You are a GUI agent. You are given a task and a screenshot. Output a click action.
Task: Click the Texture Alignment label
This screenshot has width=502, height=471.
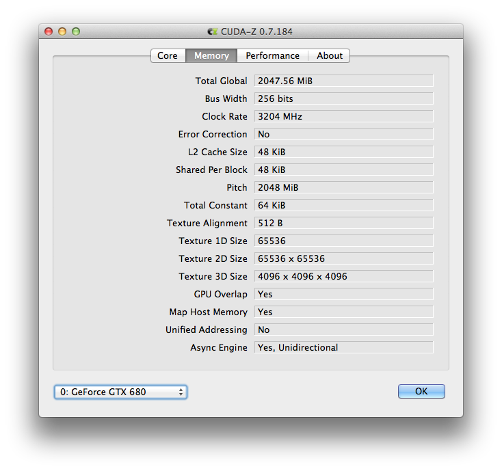pyautogui.click(x=207, y=223)
